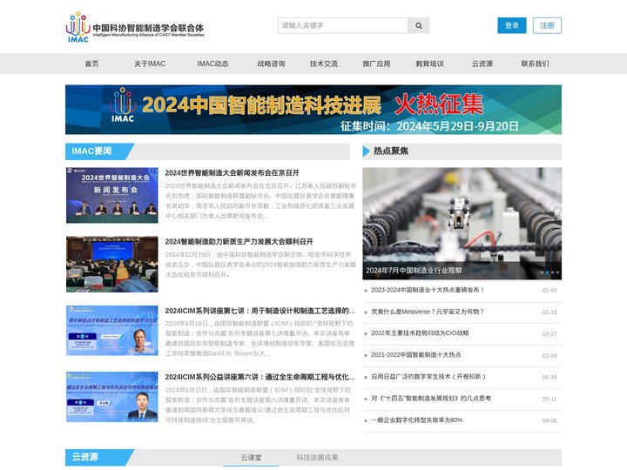The image size is (627, 470).
Task: Open the 推广应用 navigation item
Action: (x=377, y=64)
